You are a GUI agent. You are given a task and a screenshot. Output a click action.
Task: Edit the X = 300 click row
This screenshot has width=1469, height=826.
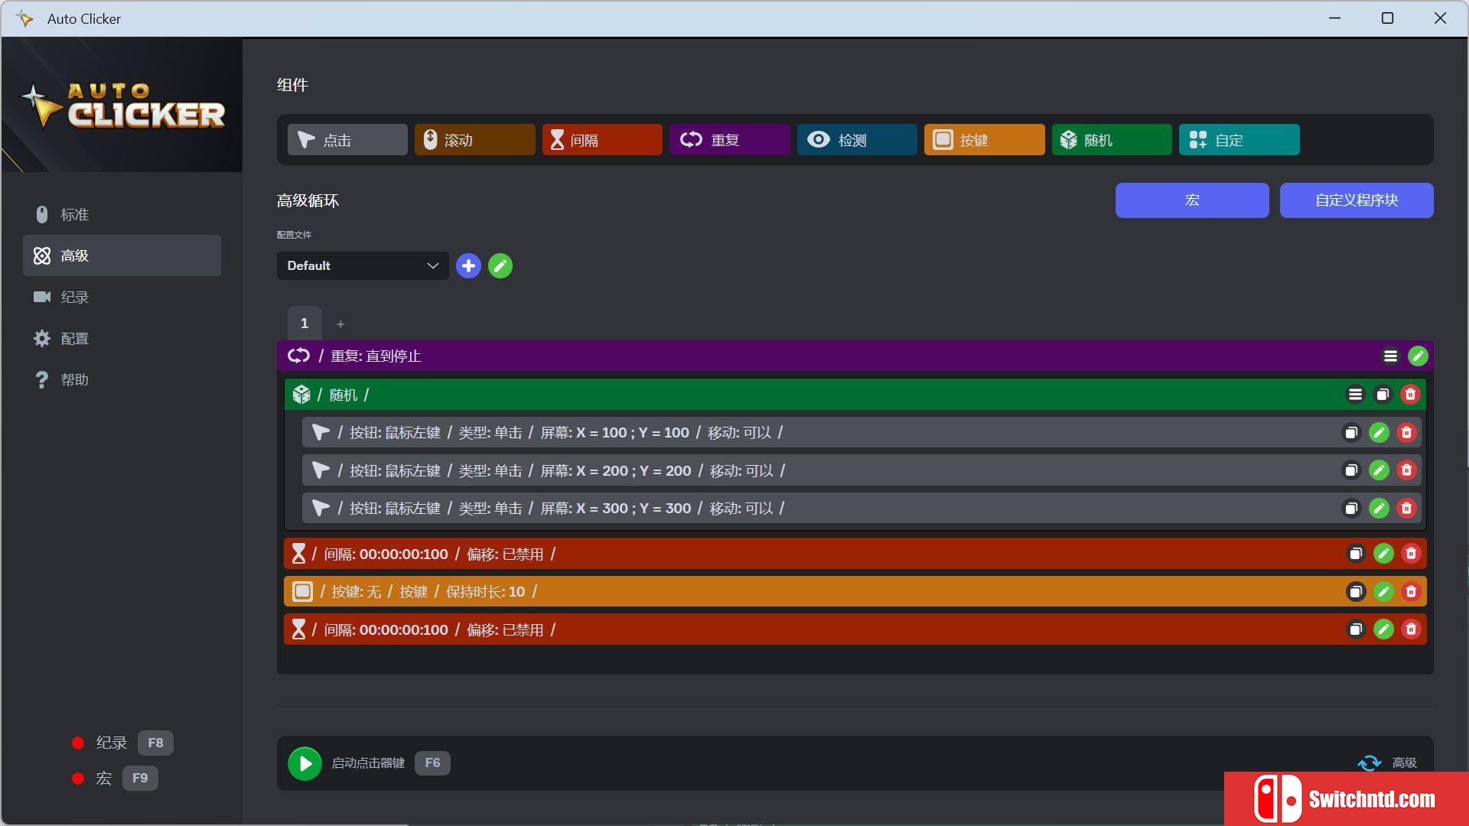click(x=1379, y=509)
